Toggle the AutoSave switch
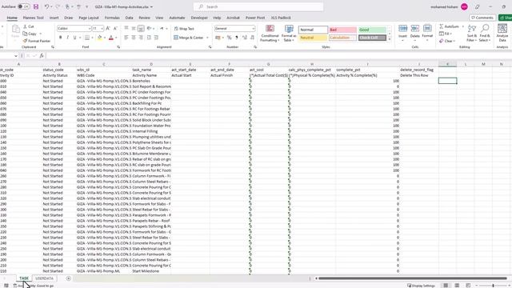This screenshot has height=288, width=512. click(23, 6)
